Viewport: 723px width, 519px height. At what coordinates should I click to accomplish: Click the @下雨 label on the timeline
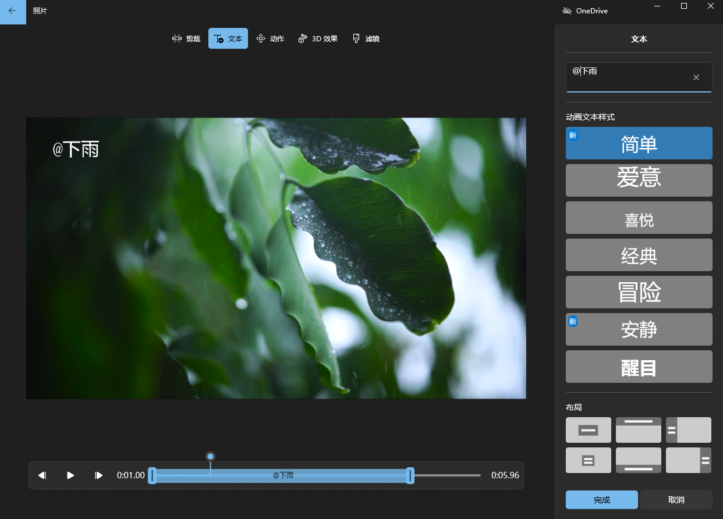click(x=283, y=475)
